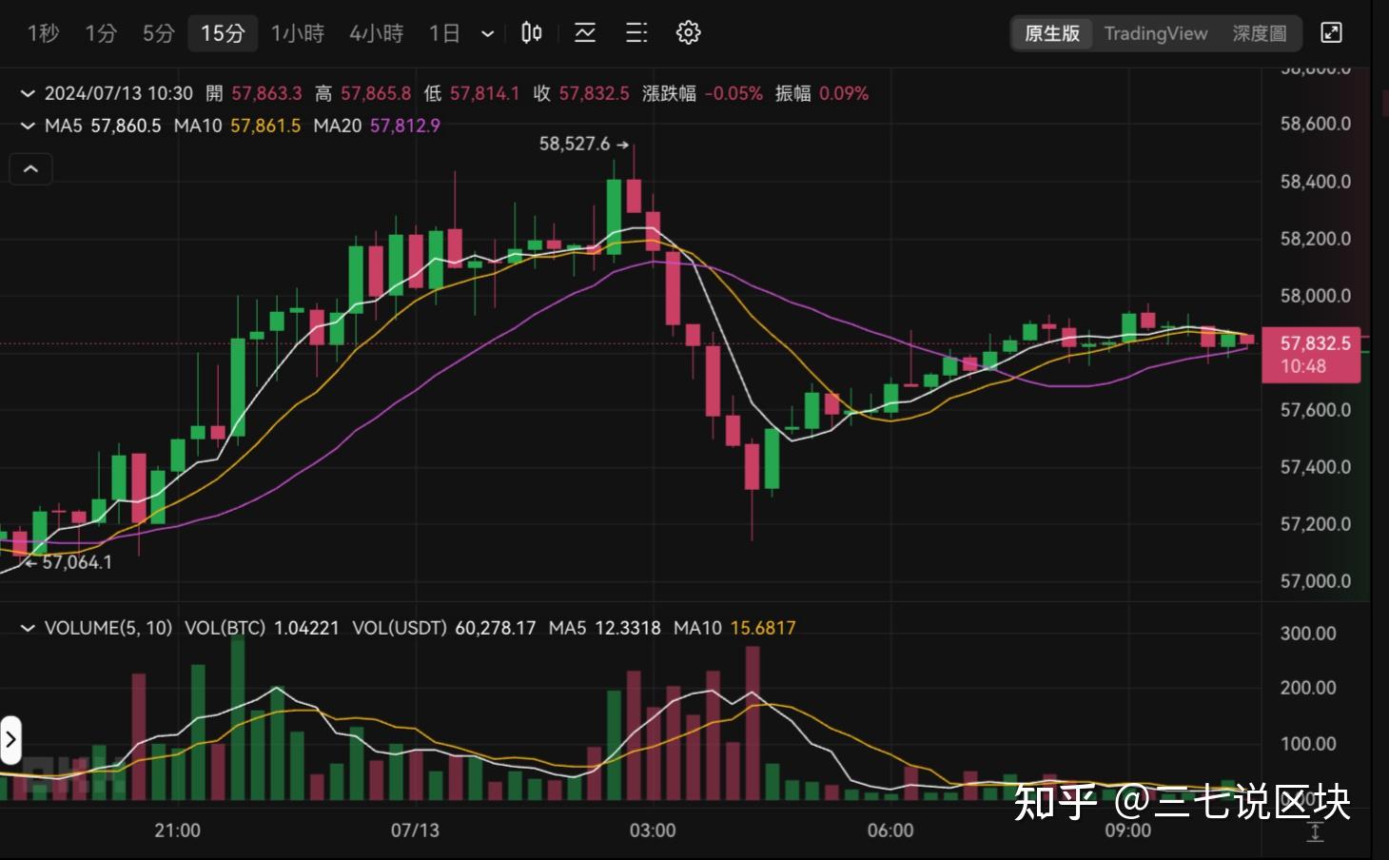Collapse the VOLUME indicator chevron
The width and height of the screenshot is (1389, 860).
click(x=28, y=628)
